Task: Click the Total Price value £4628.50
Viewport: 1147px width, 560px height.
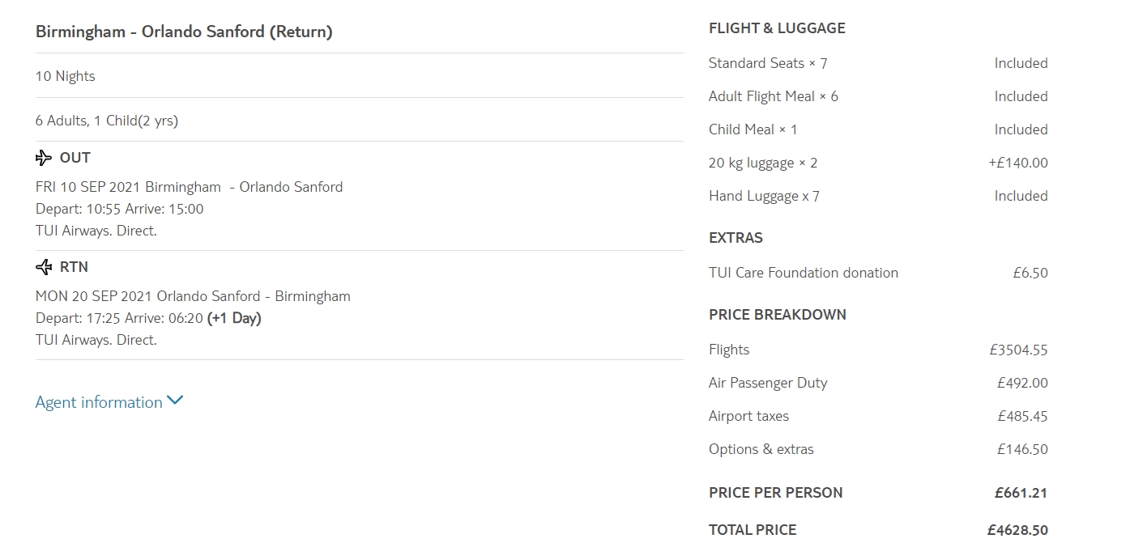Action: [x=1017, y=530]
